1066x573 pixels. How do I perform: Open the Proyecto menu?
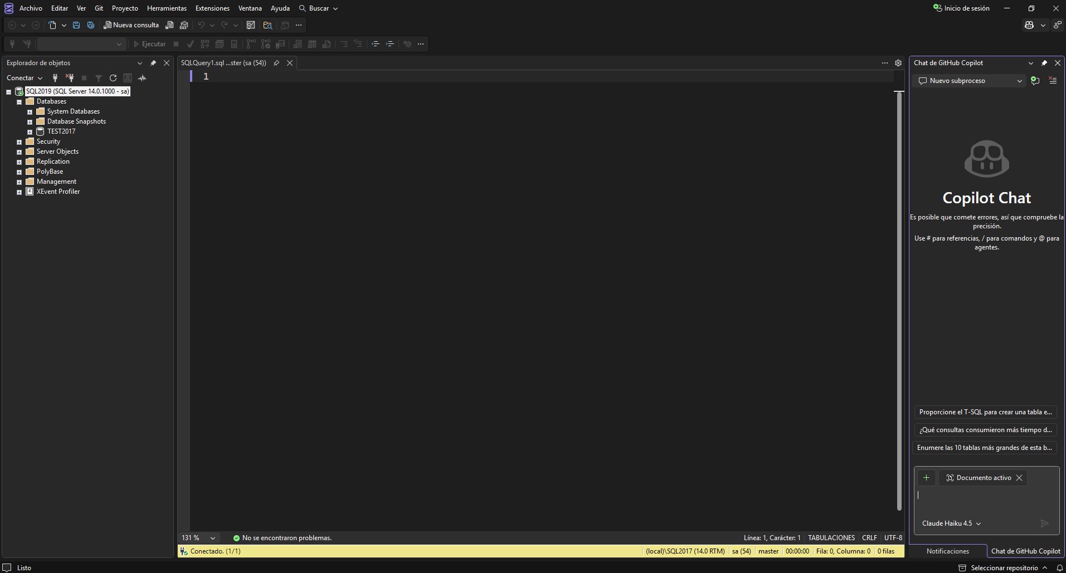125,8
